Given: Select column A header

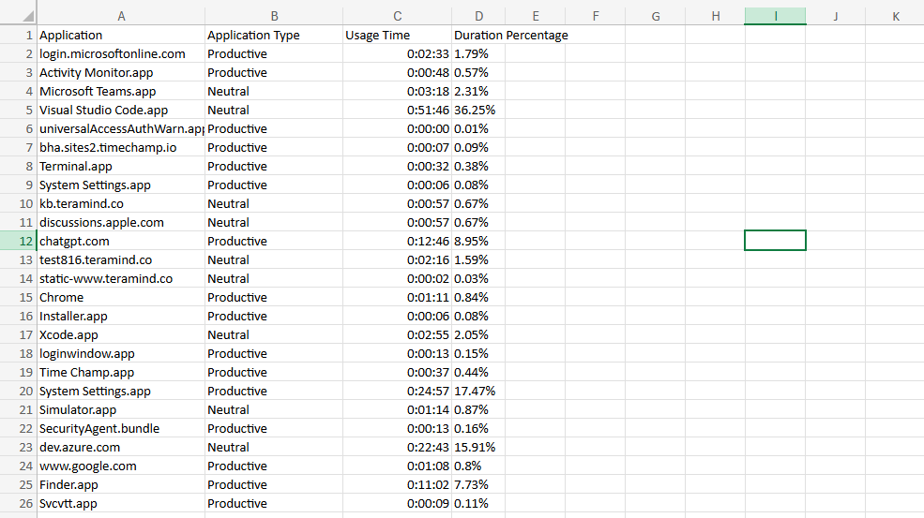Looking at the screenshot, I should coord(121,16).
